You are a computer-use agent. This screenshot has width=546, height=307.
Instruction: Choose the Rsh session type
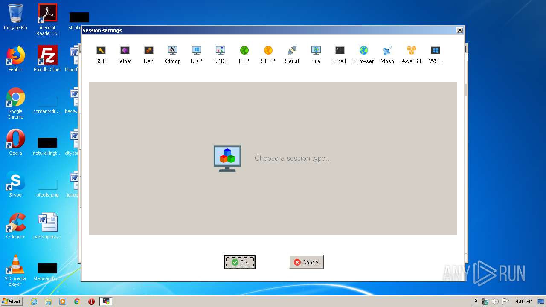(x=148, y=55)
